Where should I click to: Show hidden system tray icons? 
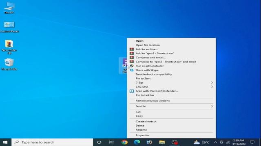click(215, 142)
